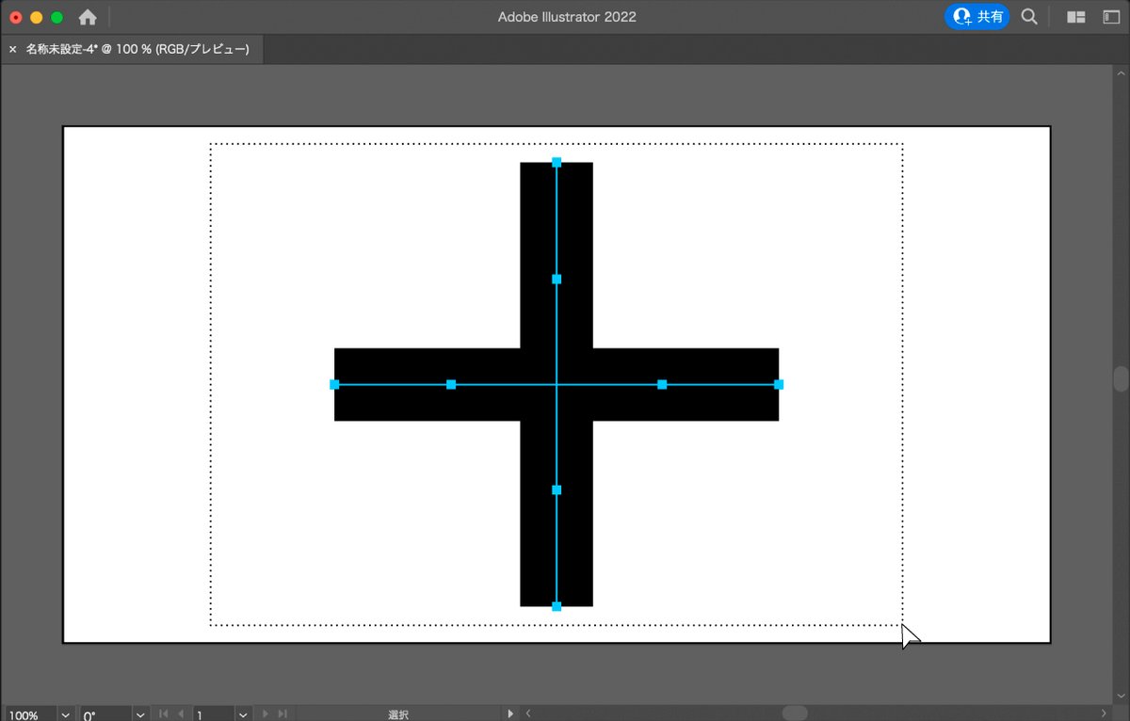This screenshot has height=721, width=1130.
Task: Open the rotate view angle dropdown
Action: pyautogui.click(x=140, y=714)
